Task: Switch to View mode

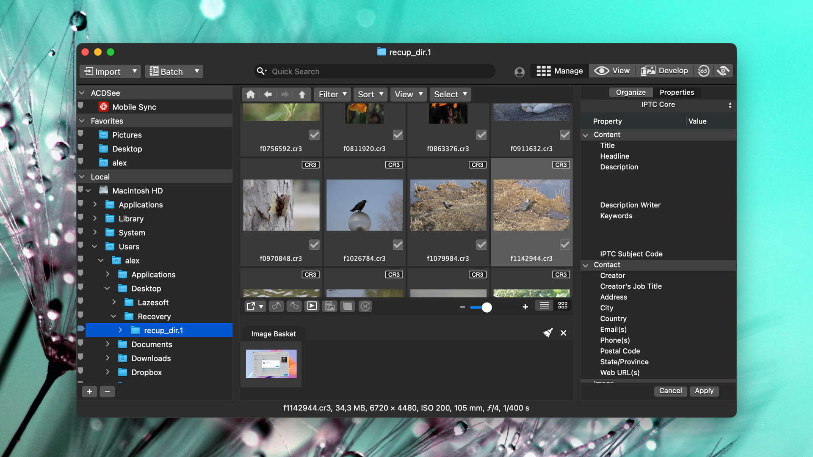Action: point(612,71)
